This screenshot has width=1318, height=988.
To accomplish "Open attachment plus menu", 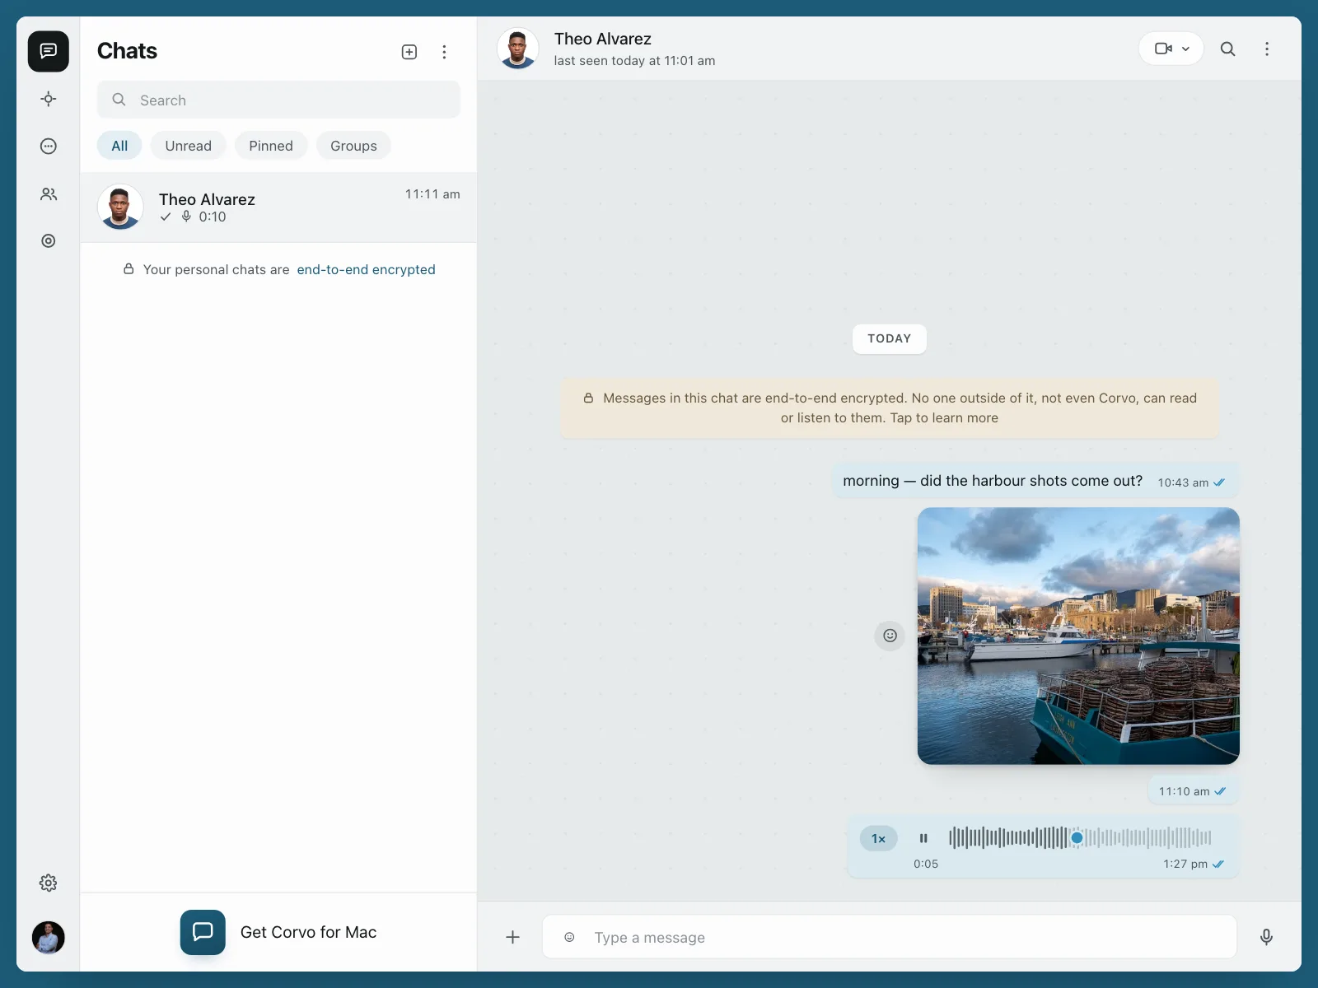I will tap(512, 937).
